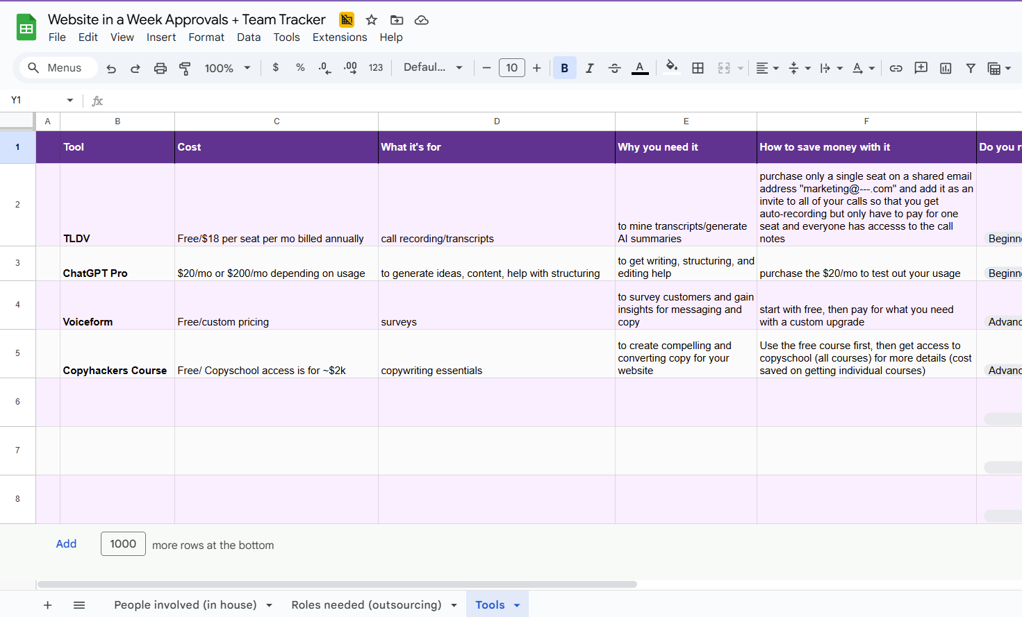Click Increase decimal places icon

click(x=350, y=67)
